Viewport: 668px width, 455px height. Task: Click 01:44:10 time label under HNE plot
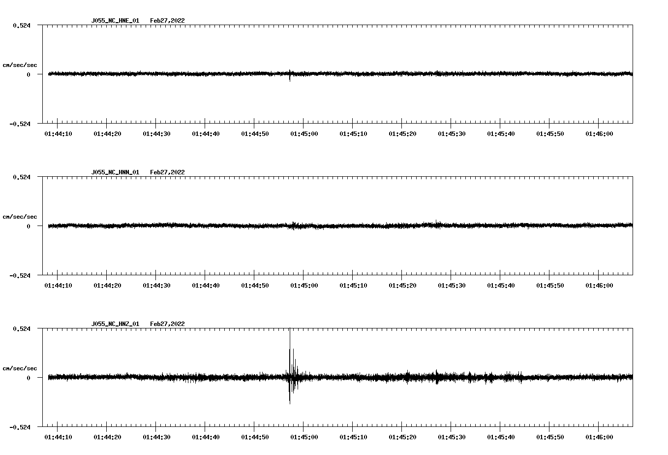(58, 134)
